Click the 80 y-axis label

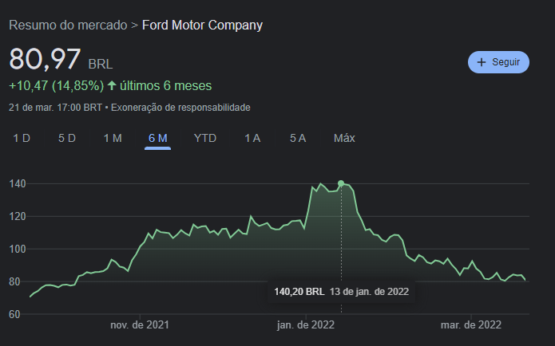pos(14,281)
